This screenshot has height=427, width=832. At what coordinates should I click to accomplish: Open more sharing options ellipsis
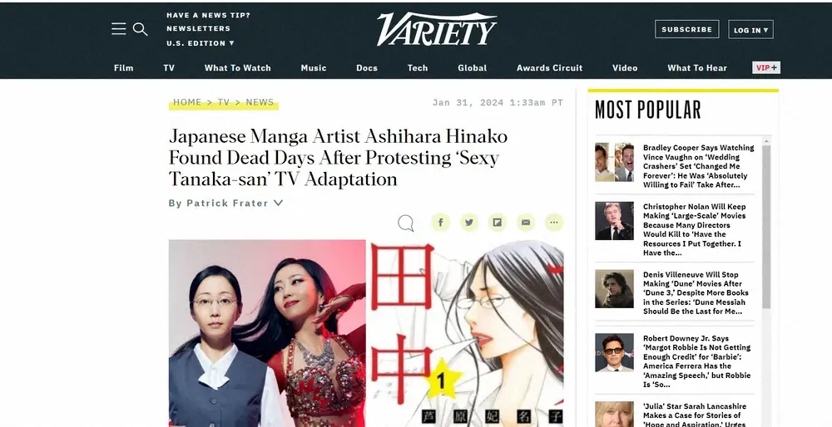[554, 223]
